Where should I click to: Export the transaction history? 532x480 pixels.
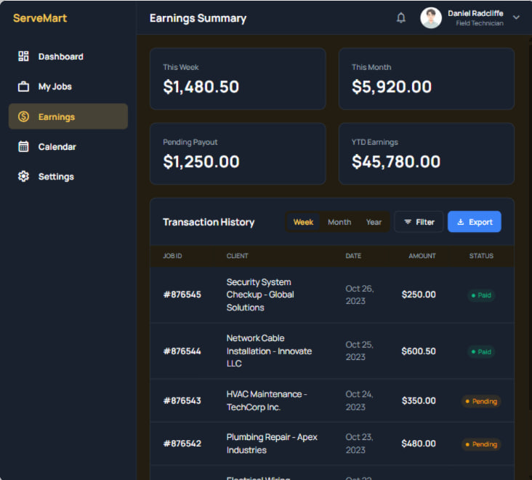pyautogui.click(x=475, y=222)
